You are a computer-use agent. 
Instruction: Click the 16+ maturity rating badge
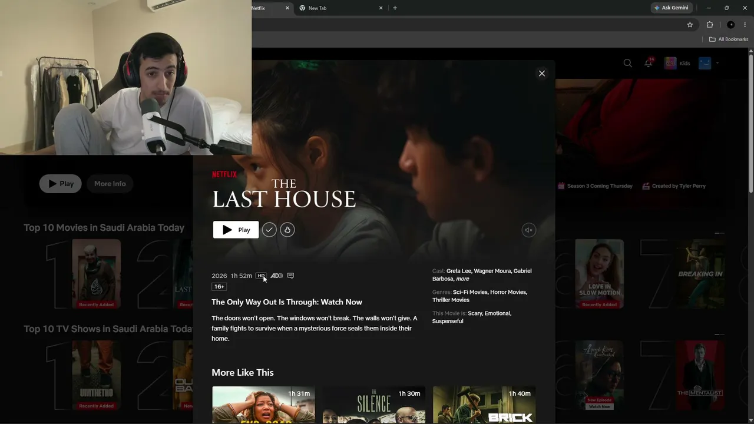pyautogui.click(x=219, y=287)
